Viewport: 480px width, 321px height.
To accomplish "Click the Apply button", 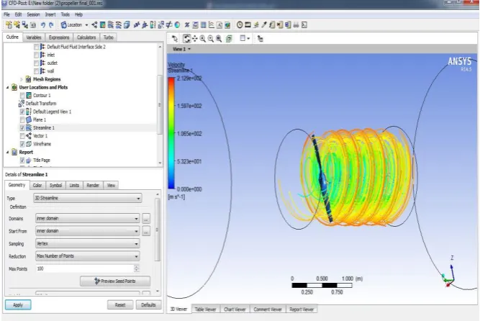I will pos(18,304).
